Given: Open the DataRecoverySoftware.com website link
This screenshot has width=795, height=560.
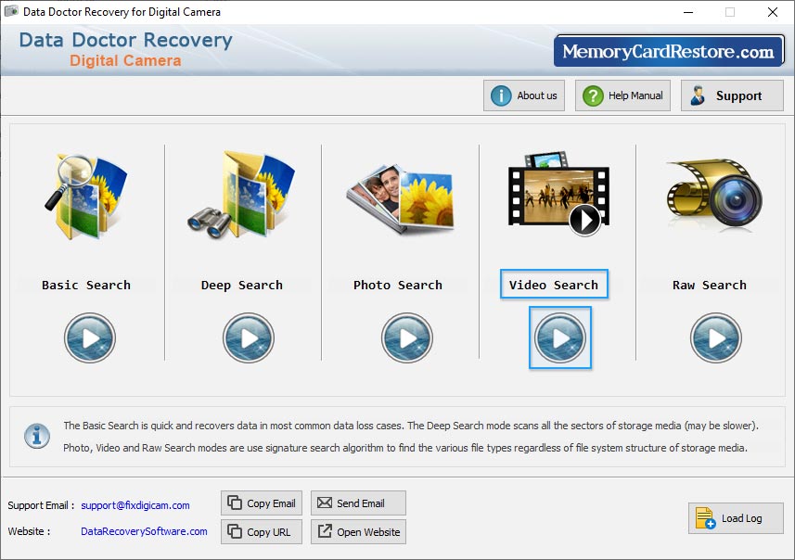Looking at the screenshot, I should [144, 531].
